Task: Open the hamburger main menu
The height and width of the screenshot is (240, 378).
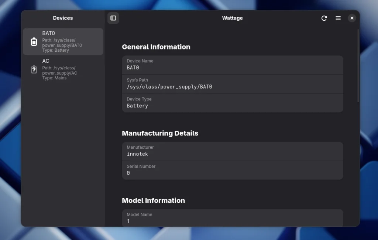Action: (338, 18)
